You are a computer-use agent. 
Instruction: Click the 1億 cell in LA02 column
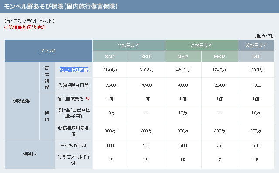coord(256,99)
